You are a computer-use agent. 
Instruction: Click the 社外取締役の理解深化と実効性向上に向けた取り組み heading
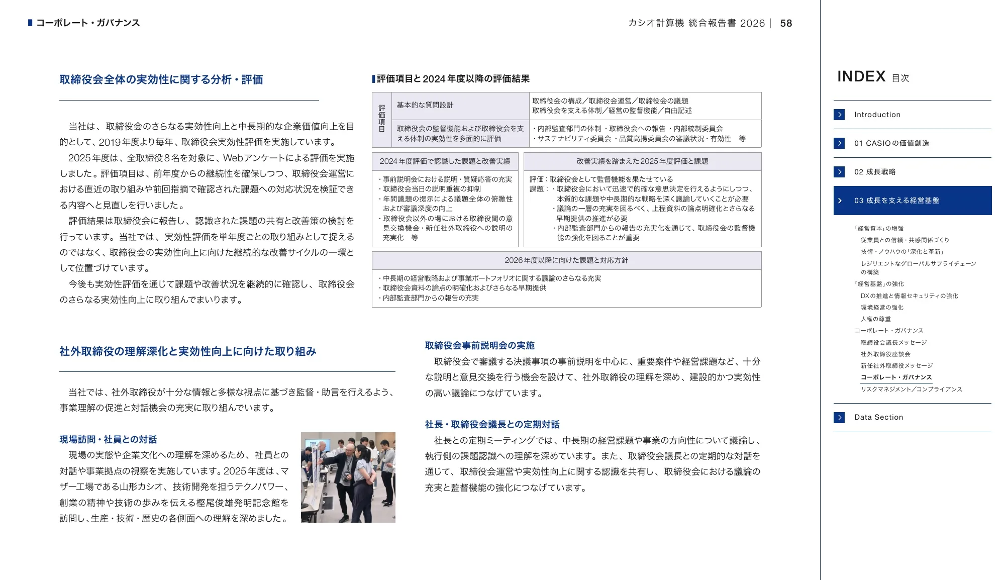pyautogui.click(x=188, y=352)
